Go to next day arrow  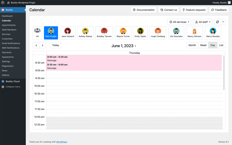pyautogui.click(x=43, y=45)
